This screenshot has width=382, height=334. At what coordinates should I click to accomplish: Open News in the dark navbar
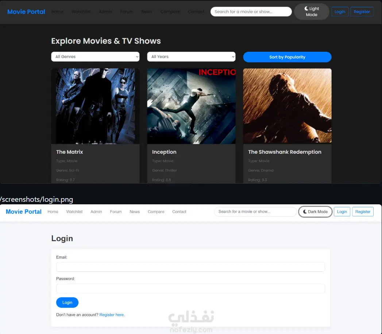147,12
